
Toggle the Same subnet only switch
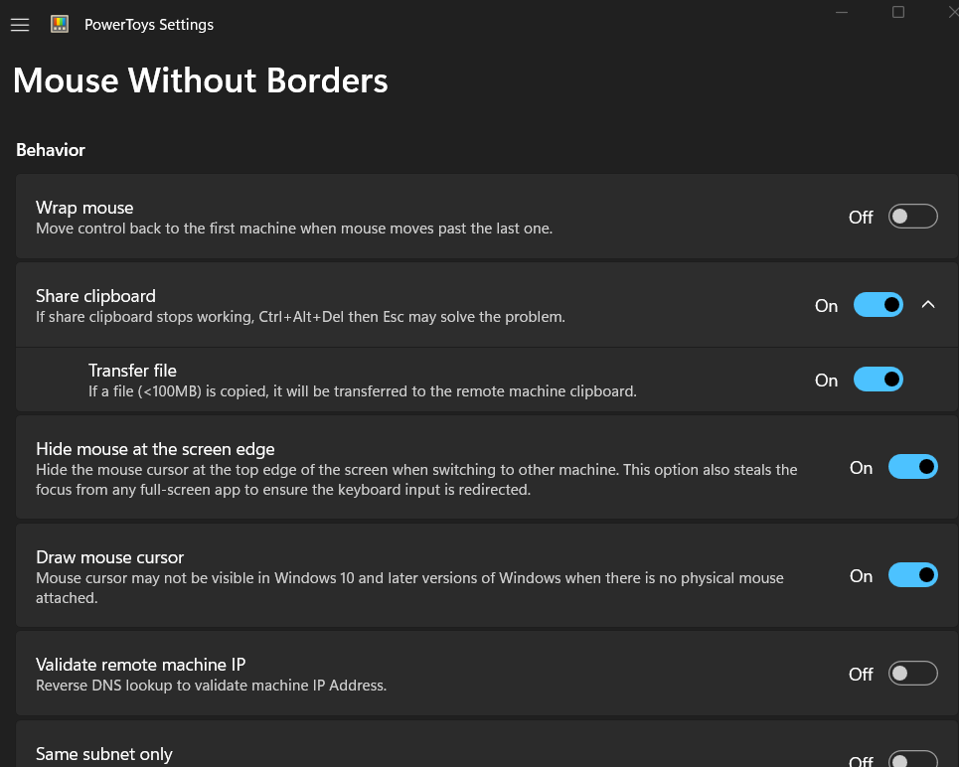tap(912, 760)
